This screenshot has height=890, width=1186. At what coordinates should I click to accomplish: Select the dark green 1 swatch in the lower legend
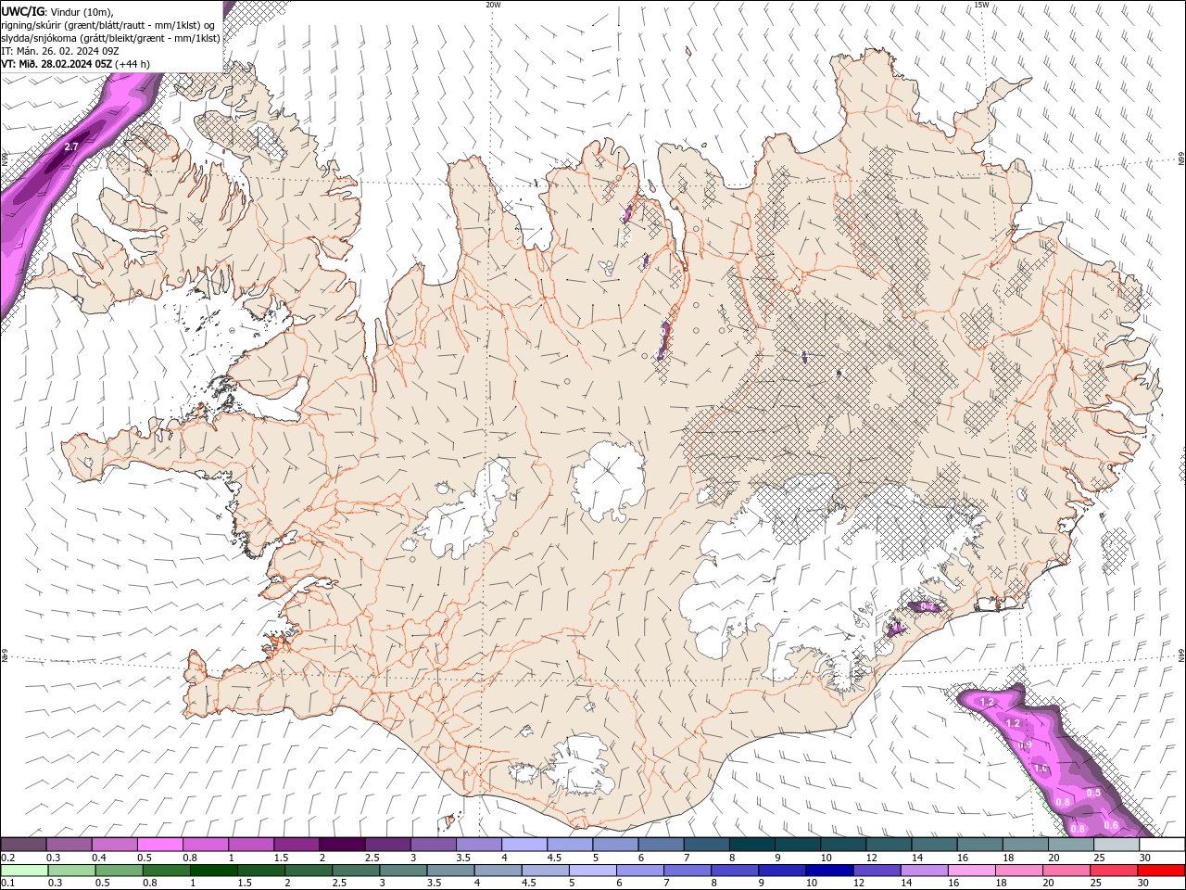[x=213, y=871]
